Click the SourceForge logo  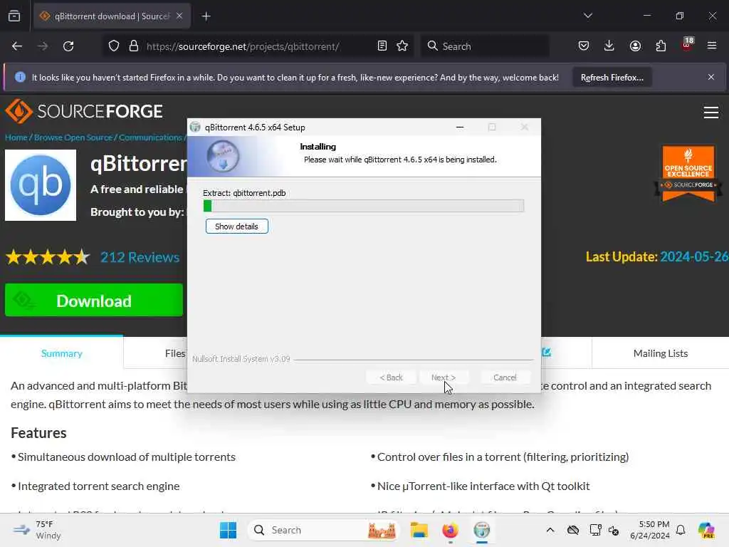(84, 111)
